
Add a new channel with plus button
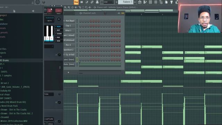coord(68,73)
